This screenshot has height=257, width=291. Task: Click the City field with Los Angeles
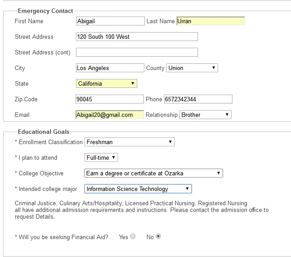pos(110,68)
